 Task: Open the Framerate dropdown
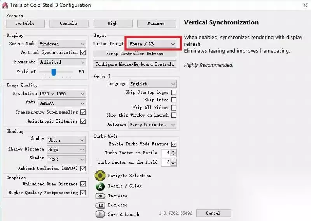[x=62, y=62]
